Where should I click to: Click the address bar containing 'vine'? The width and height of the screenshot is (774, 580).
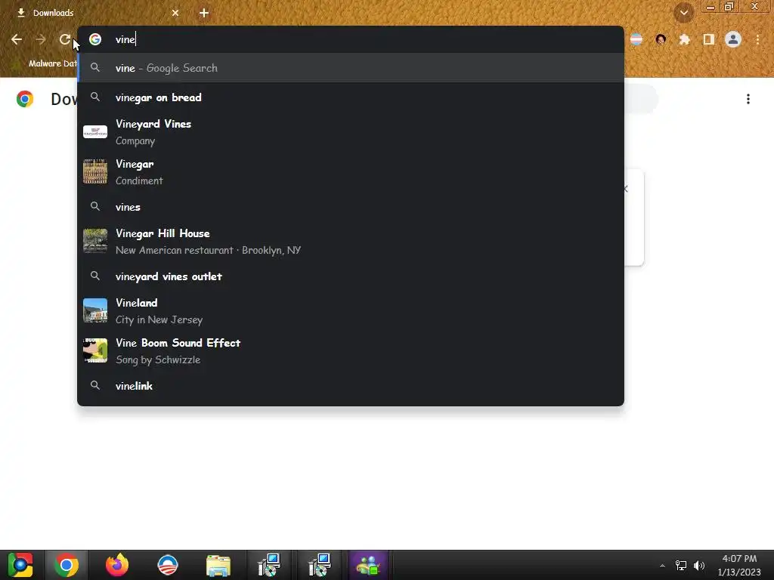[x=351, y=39]
